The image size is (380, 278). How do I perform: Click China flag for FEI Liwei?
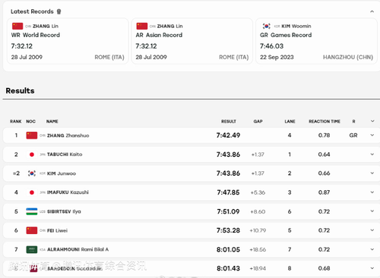[32, 230]
